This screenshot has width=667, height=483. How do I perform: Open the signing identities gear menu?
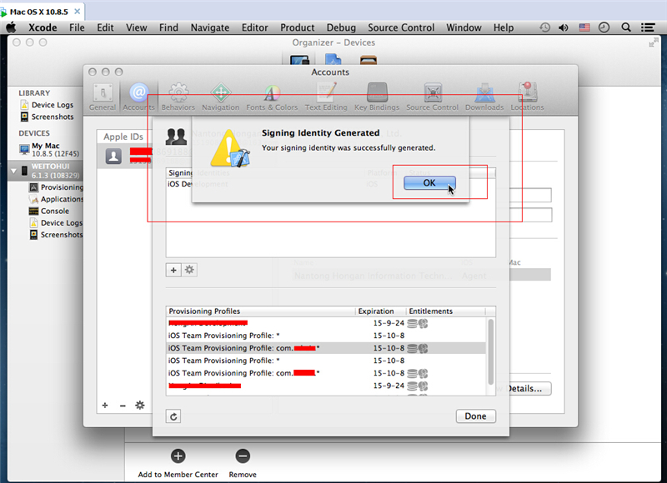pyautogui.click(x=189, y=270)
